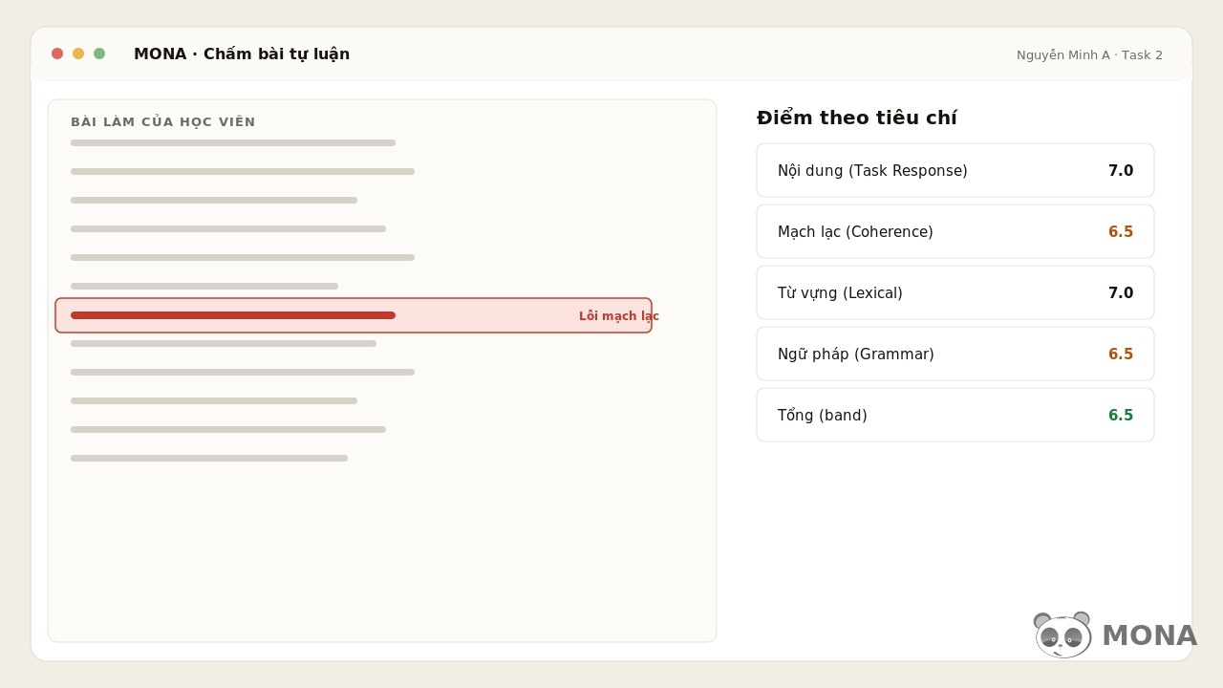Click the green maximize dot
This screenshot has height=688, width=1223.
[99, 54]
